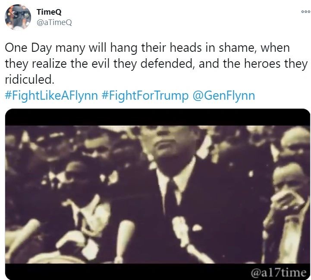
Task: Go to the @GenFlynn mention
Action: [x=223, y=96]
